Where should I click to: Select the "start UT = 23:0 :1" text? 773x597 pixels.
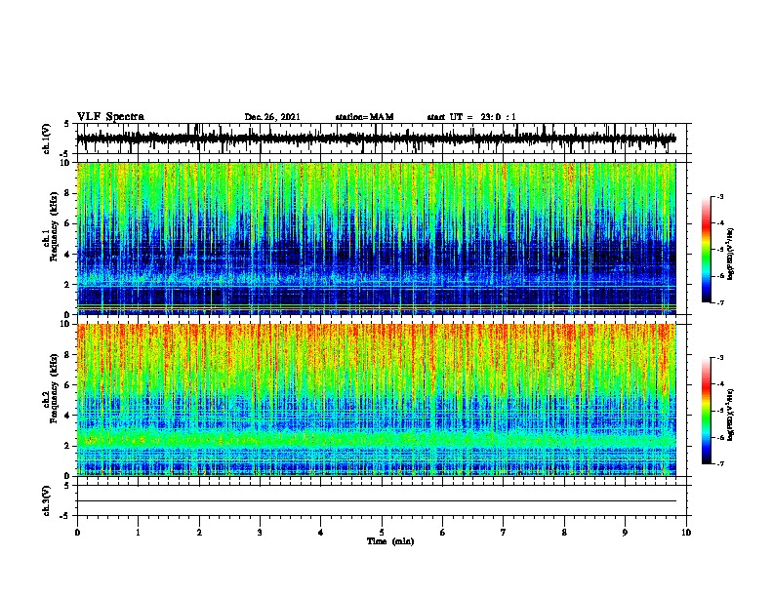(x=471, y=117)
